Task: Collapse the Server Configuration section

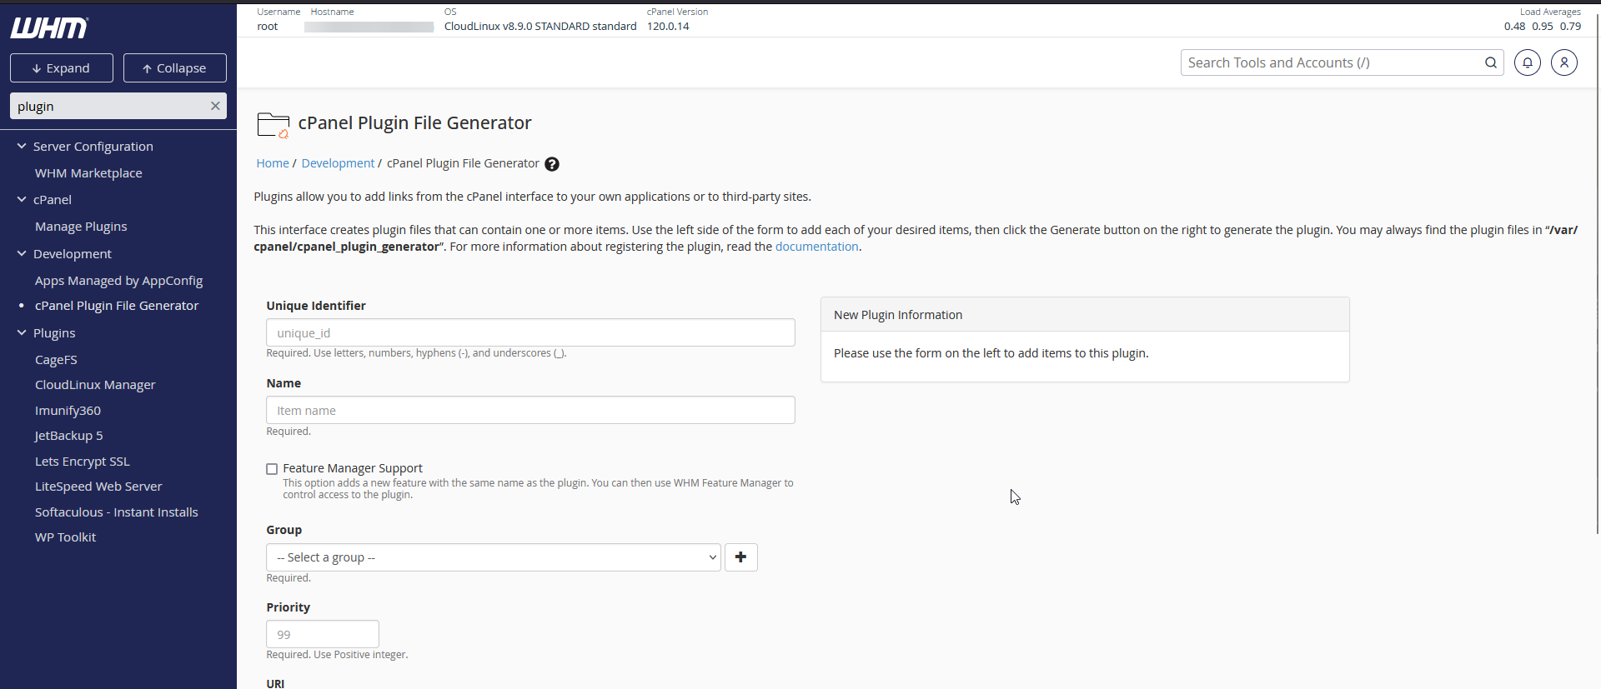Action: pyautogui.click(x=22, y=146)
